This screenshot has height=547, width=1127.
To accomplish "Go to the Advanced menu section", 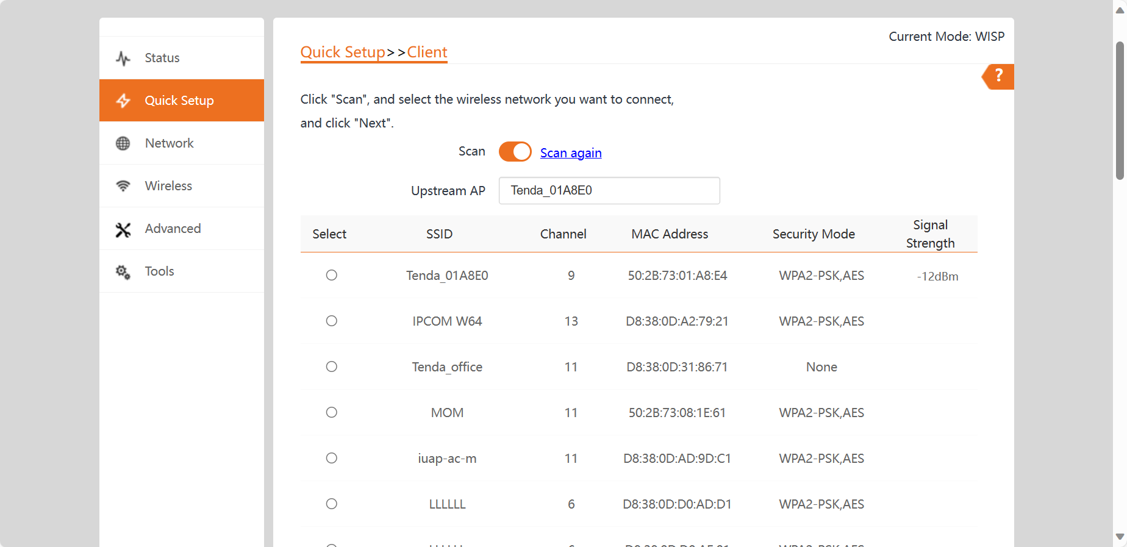I will click(x=173, y=229).
